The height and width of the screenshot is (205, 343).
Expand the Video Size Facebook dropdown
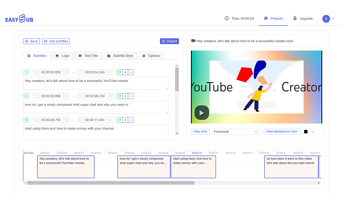236,132
